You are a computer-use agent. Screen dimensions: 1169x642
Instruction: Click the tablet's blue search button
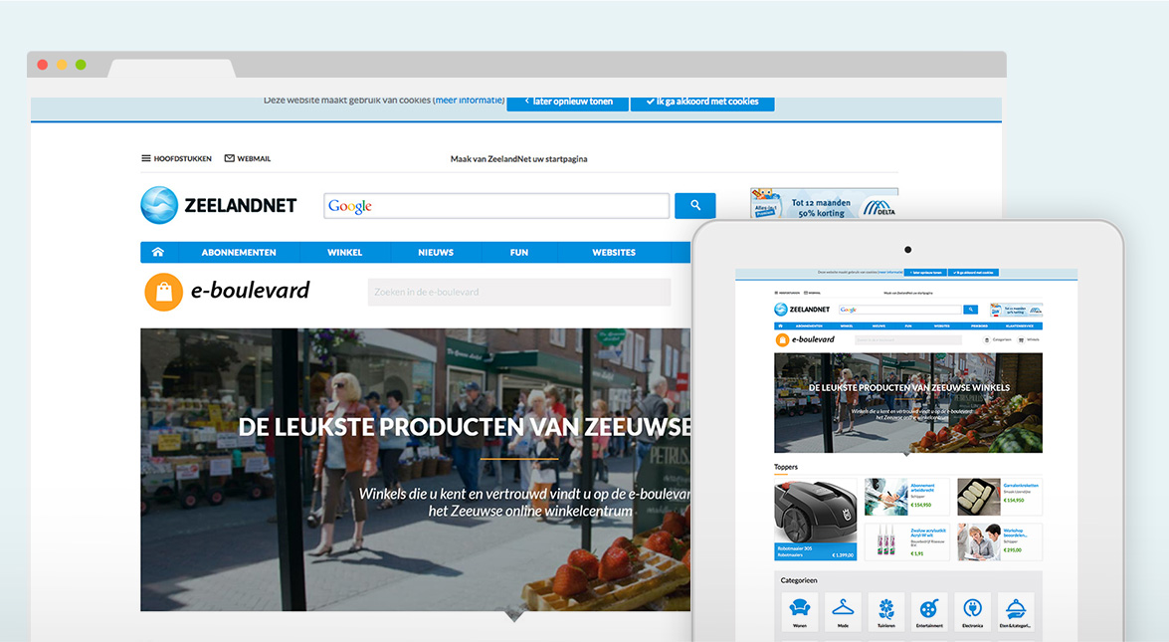[971, 310]
